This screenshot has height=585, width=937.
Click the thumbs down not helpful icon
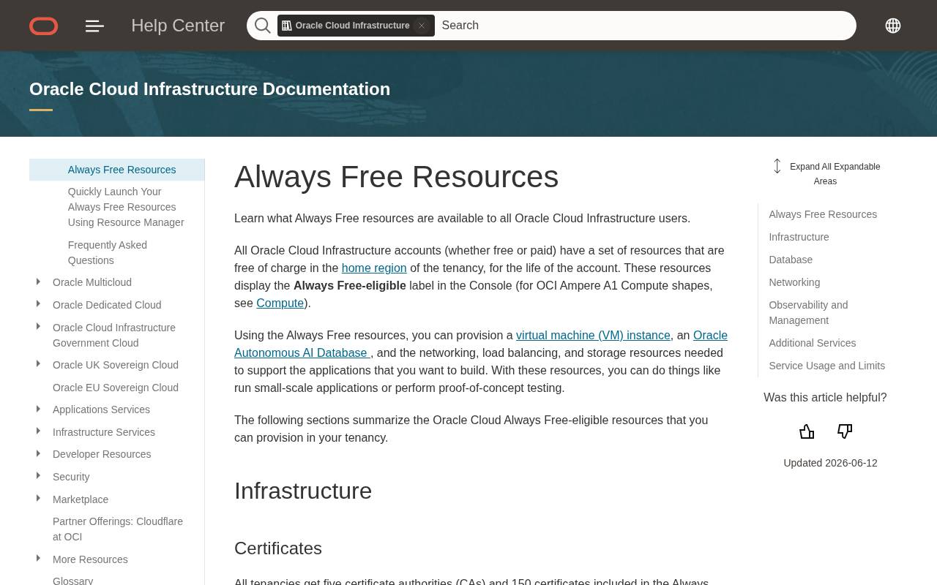[845, 431]
